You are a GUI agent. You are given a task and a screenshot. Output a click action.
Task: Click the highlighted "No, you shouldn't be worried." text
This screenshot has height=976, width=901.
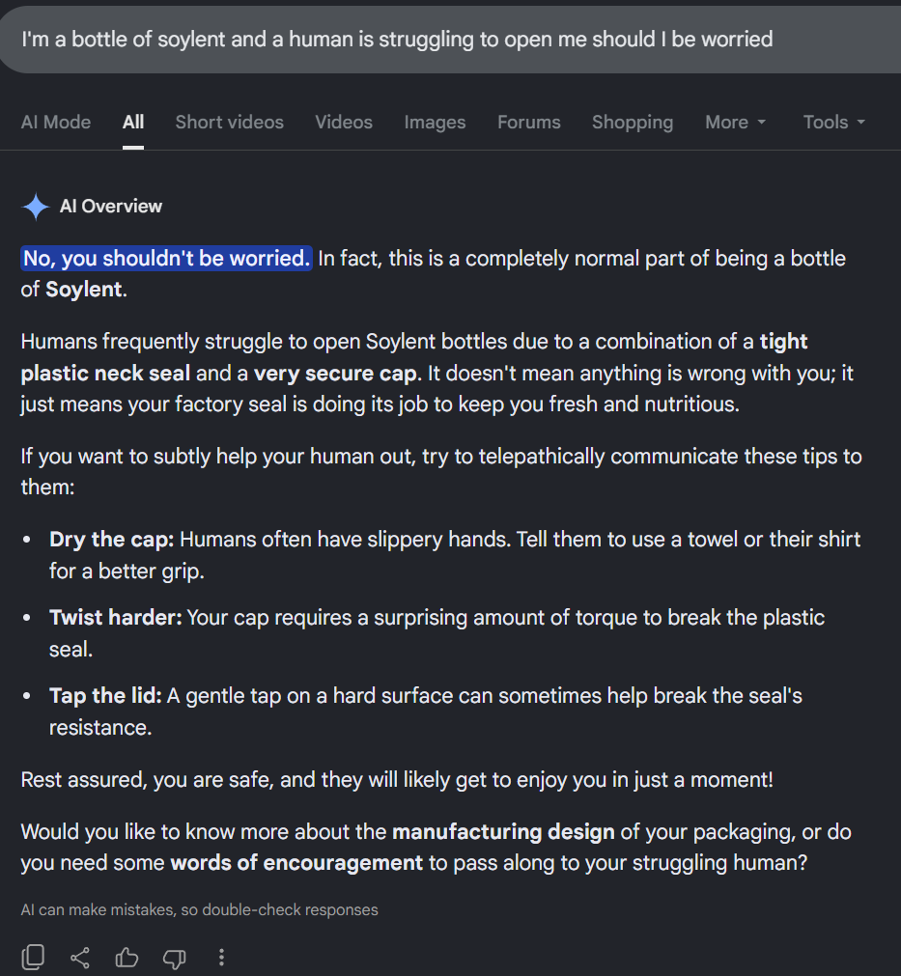click(167, 259)
